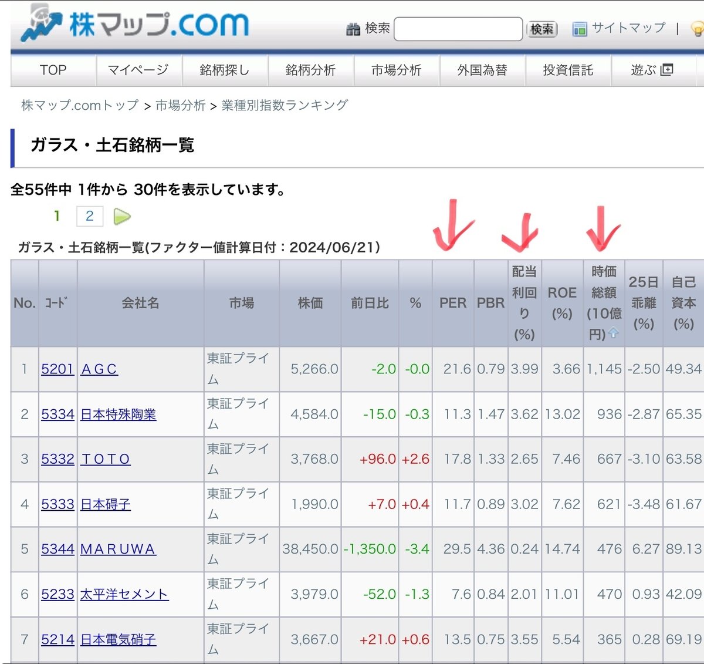
Task: Select MARUWA PBR value 4.36
Action: (x=491, y=549)
